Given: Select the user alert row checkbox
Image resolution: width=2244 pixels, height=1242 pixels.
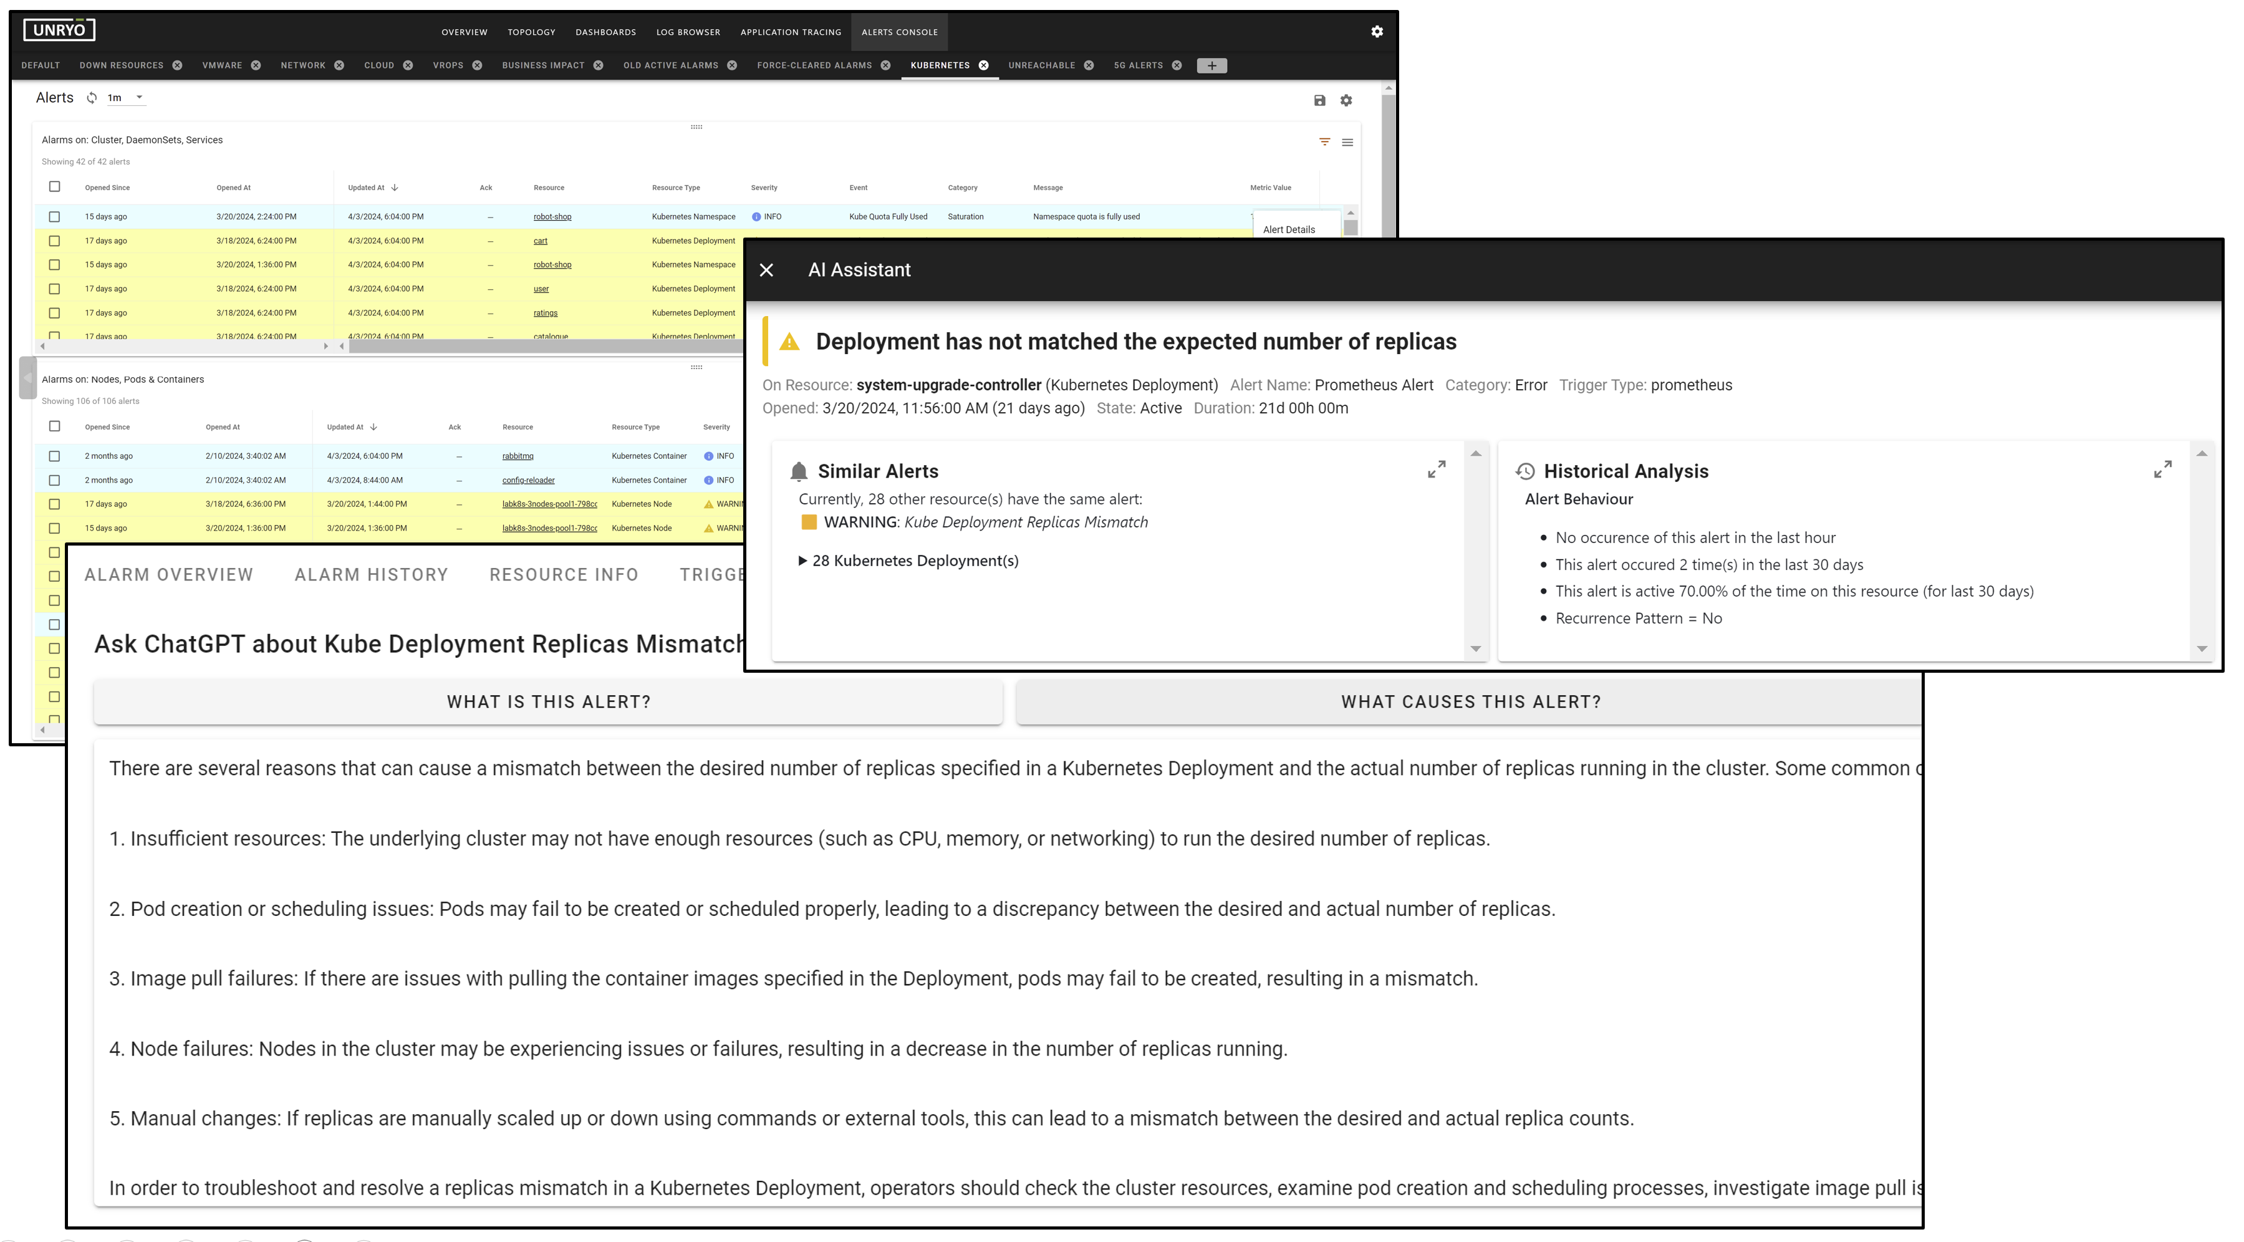Looking at the screenshot, I should coord(55,289).
